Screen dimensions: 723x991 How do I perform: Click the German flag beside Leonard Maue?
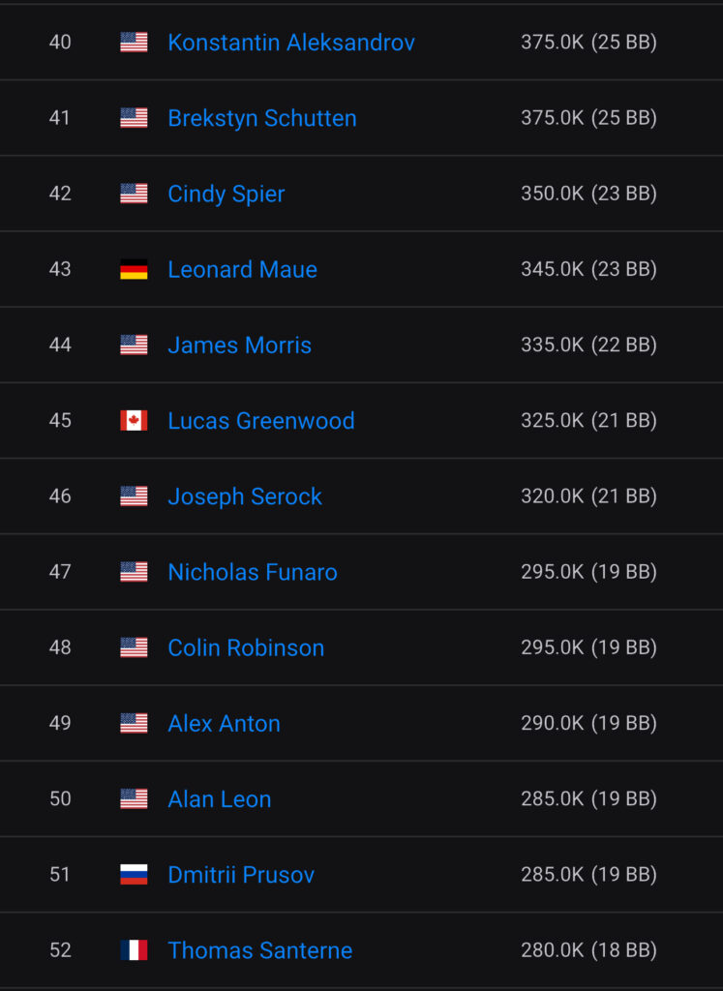pyautogui.click(x=134, y=269)
